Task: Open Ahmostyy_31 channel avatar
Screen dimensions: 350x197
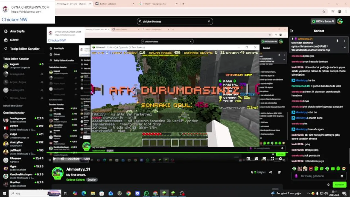Action: (x=58, y=173)
